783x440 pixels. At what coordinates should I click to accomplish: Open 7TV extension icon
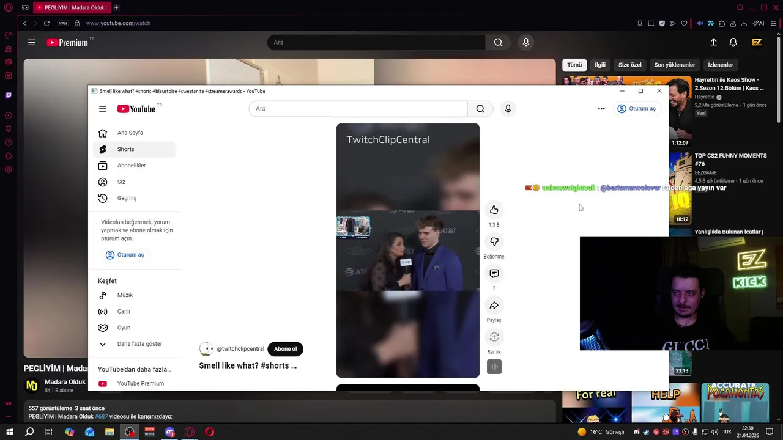711,23
